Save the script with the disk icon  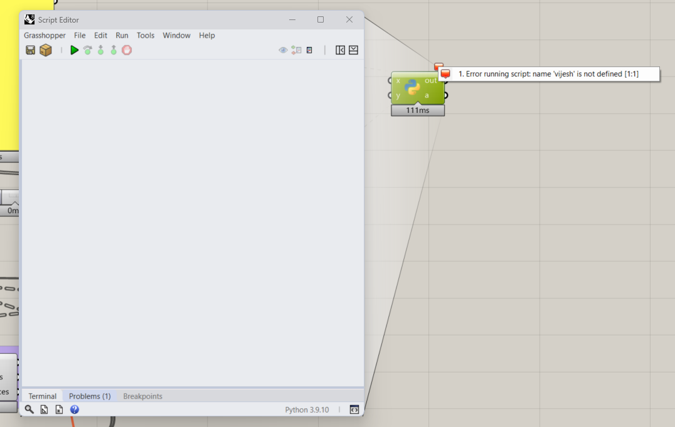(30, 50)
